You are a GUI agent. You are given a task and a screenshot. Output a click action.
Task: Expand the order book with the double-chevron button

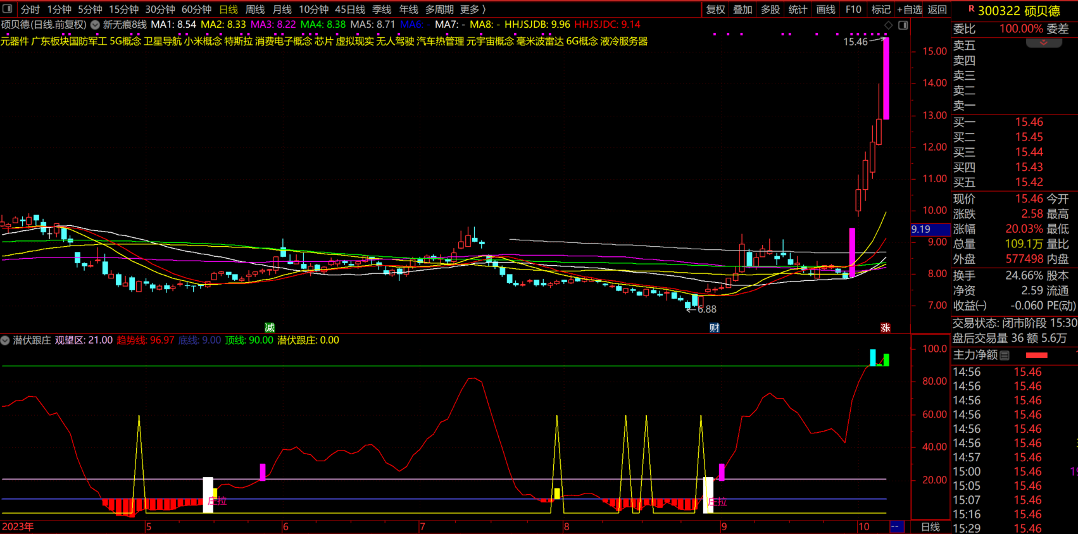[1044, 42]
